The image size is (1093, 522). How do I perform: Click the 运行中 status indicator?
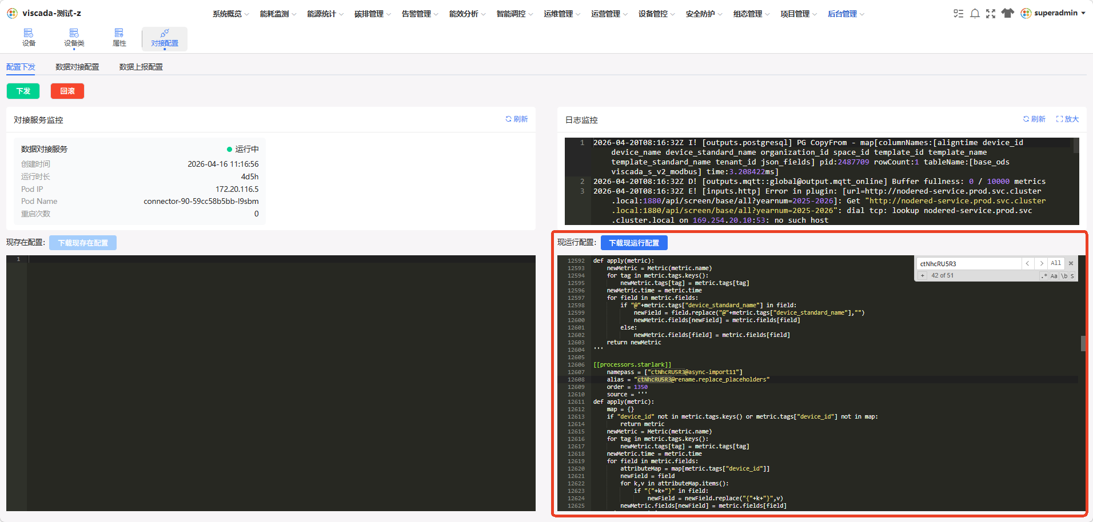pyautogui.click(x=243, y=149)
